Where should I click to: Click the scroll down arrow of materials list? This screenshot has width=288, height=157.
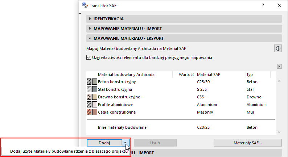pyautogui.click(x=279, y=132)
